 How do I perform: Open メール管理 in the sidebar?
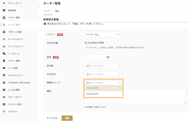click(x=13, y=68)
